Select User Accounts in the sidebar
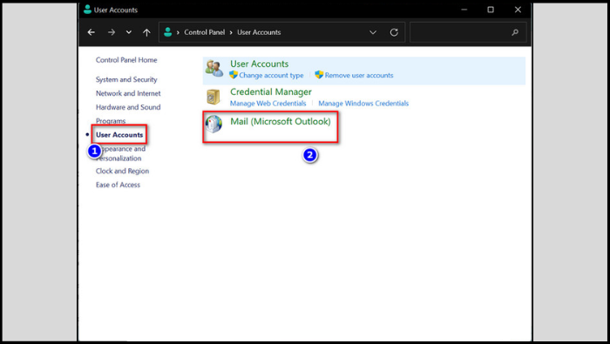Screen dimensions: 610x344 (119, 135)
